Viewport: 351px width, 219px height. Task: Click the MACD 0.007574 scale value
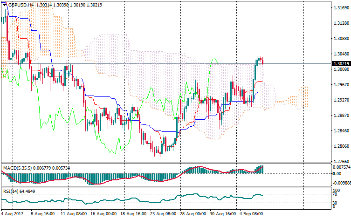click(340, 166)
